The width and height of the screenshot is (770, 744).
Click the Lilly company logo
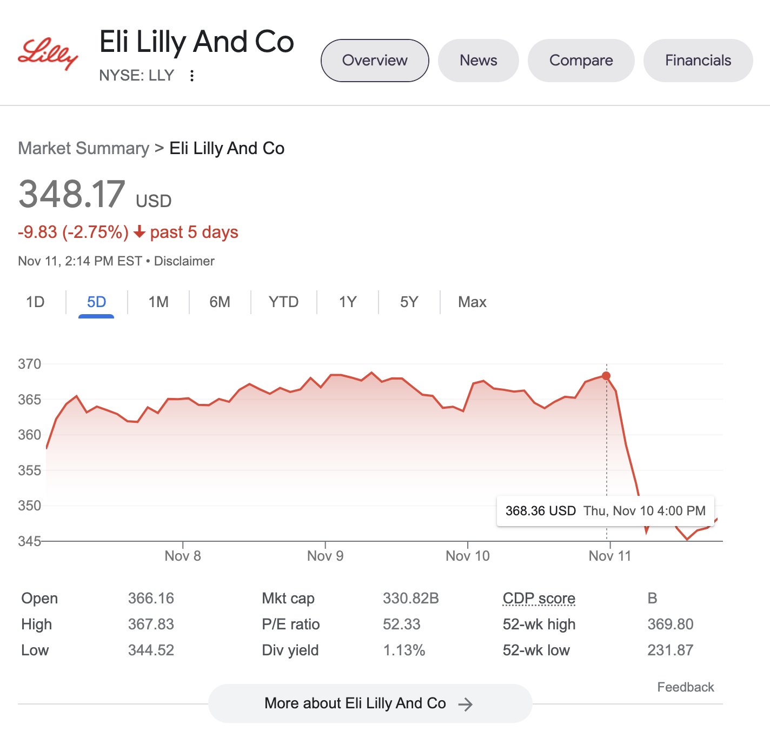(x=48, y=54)
